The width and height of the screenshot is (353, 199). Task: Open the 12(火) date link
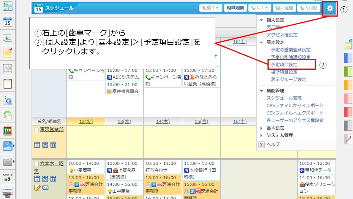tap(86, 122)
